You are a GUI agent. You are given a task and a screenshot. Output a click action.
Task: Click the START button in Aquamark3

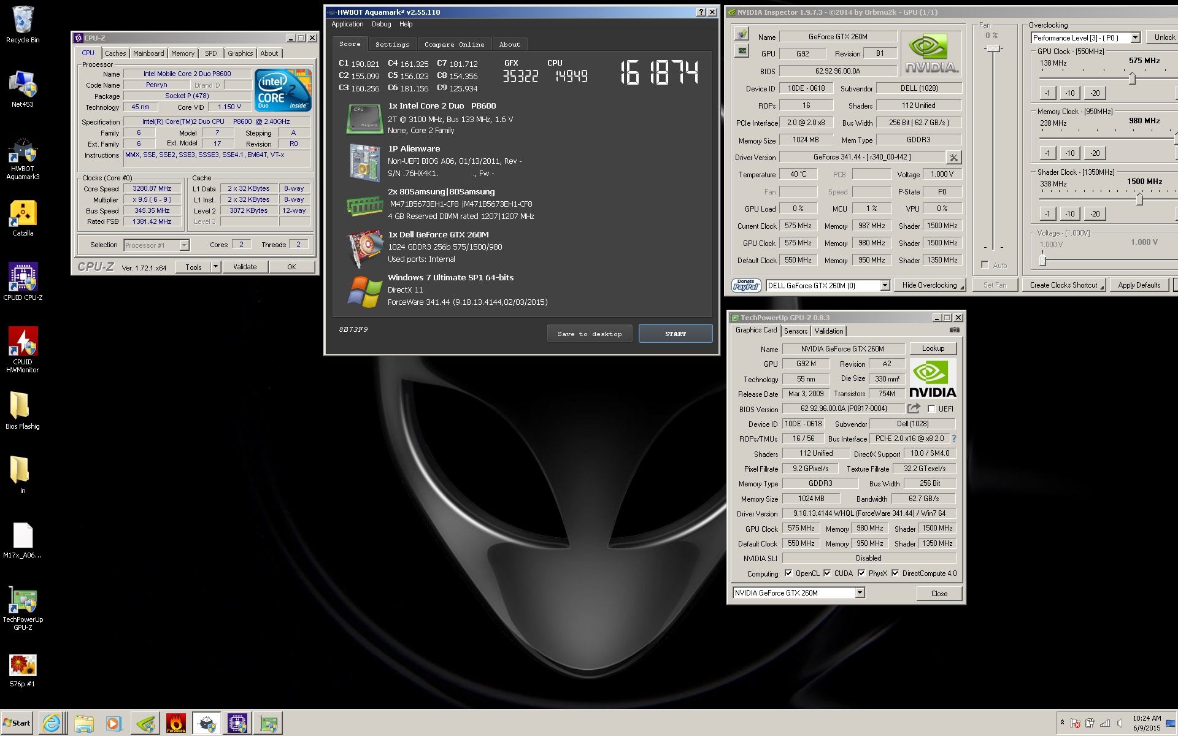pos(676,334)
